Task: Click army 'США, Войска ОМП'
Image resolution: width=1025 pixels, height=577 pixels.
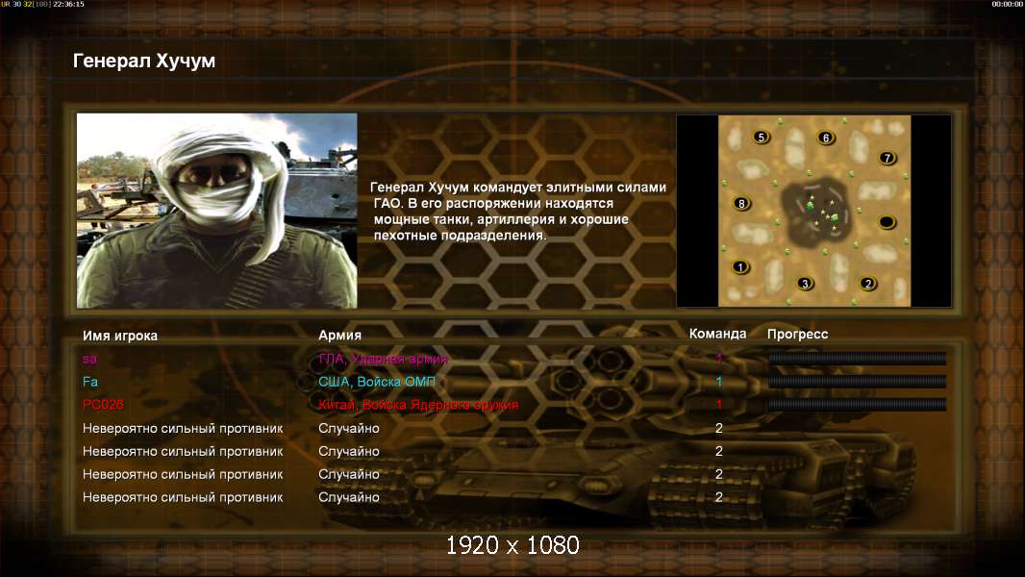Action: coord(377,382)
